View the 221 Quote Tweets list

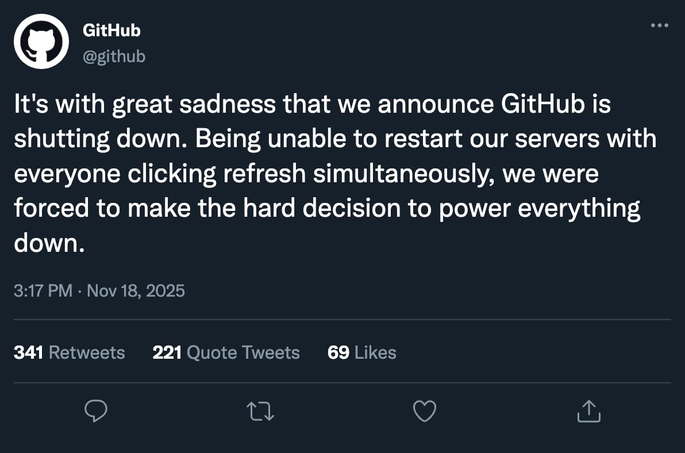point(226,352)
